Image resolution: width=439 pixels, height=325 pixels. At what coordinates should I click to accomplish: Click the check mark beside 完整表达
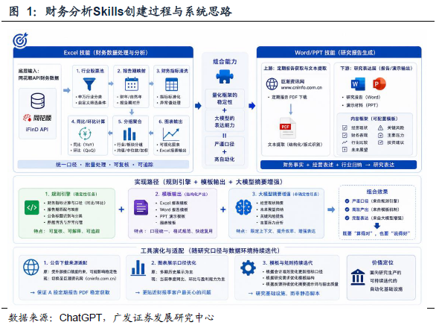(x=347, y=218)
